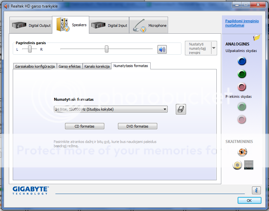Image resolution: width=269 pixels, height=211 pixels.
Task: Toggle the speaker mute button
Action: coord(162,49)
